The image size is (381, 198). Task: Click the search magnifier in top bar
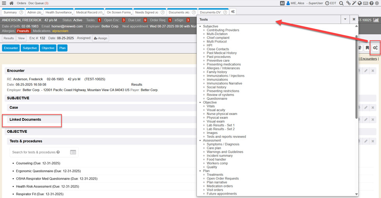[341, 3]
